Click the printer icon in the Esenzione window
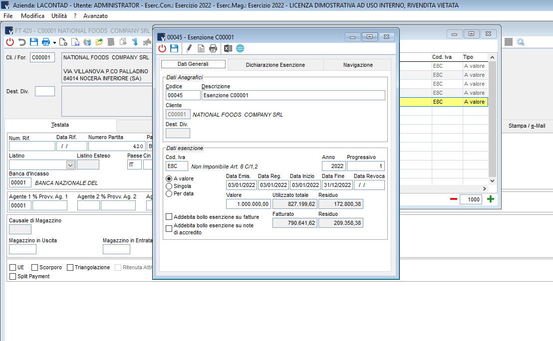This screenshot has height=341, width=553. 213,48
